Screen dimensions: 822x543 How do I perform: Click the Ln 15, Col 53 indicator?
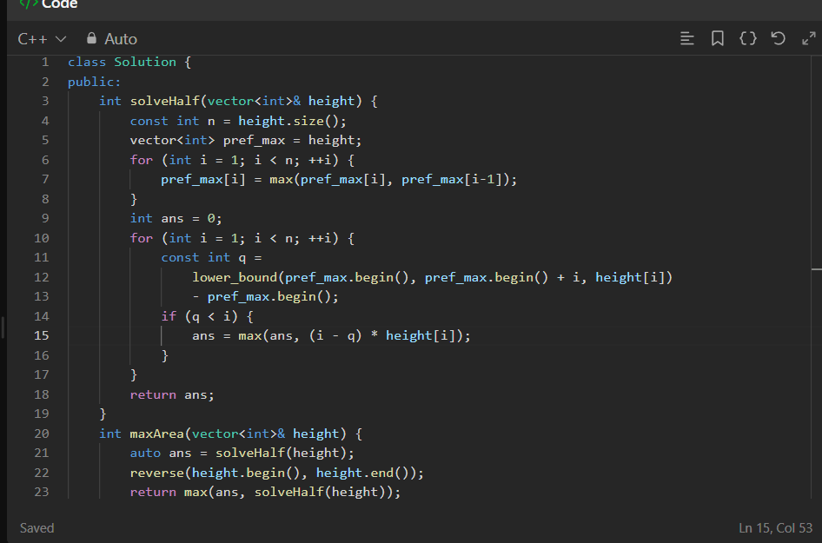tap(773, 528)
